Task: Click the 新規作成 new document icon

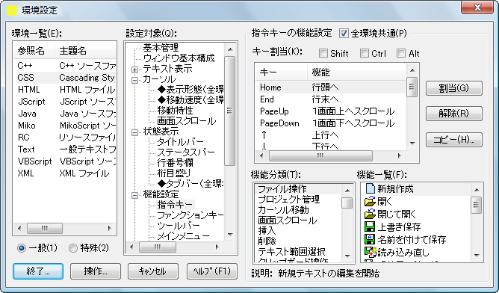Action: pyautogui.click(x=370, y=189)
